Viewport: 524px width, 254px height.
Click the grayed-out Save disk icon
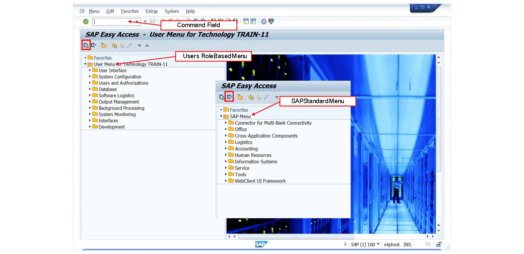(153, 22)
